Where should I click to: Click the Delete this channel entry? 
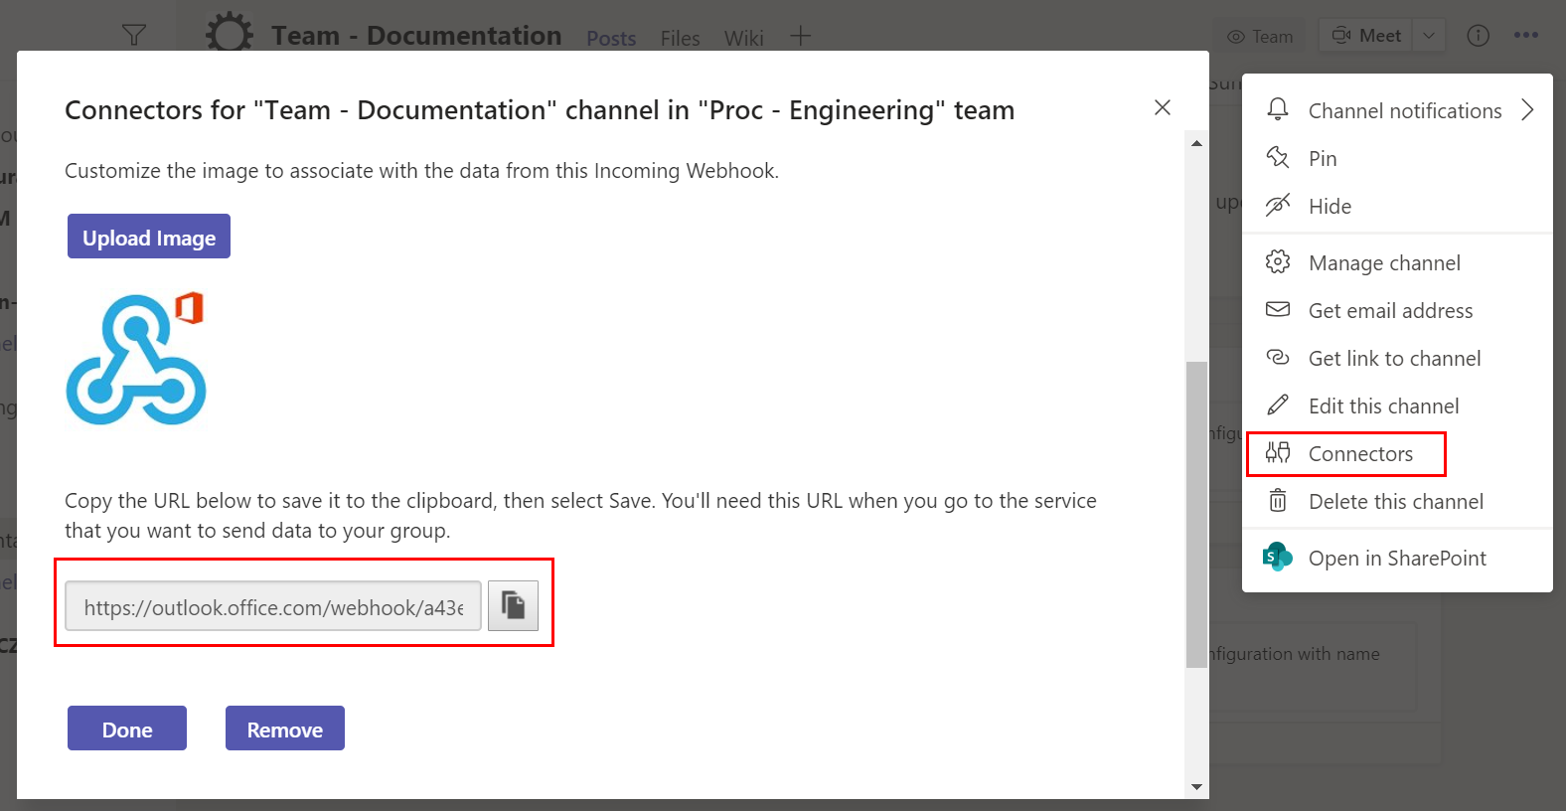pos(1395,502)
